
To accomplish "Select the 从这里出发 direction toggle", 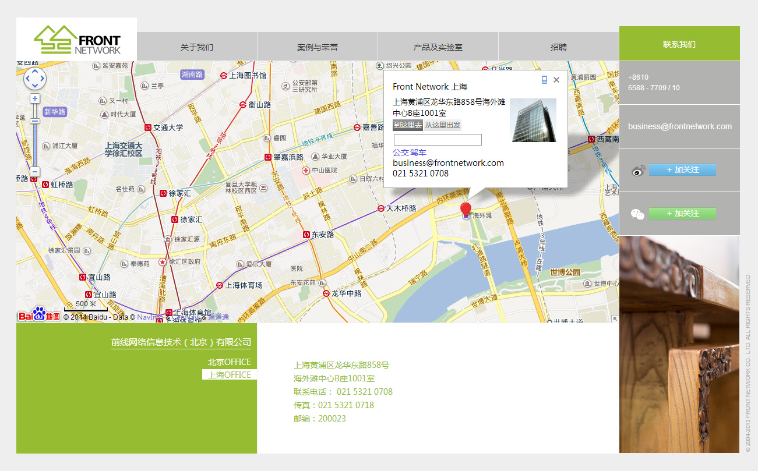I will pyautogui.click(x=442, y=125).
